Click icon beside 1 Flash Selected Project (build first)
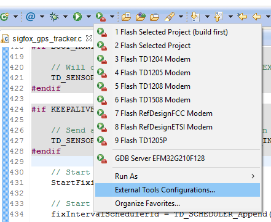The image size is (271, 222). tap(102, 33)
